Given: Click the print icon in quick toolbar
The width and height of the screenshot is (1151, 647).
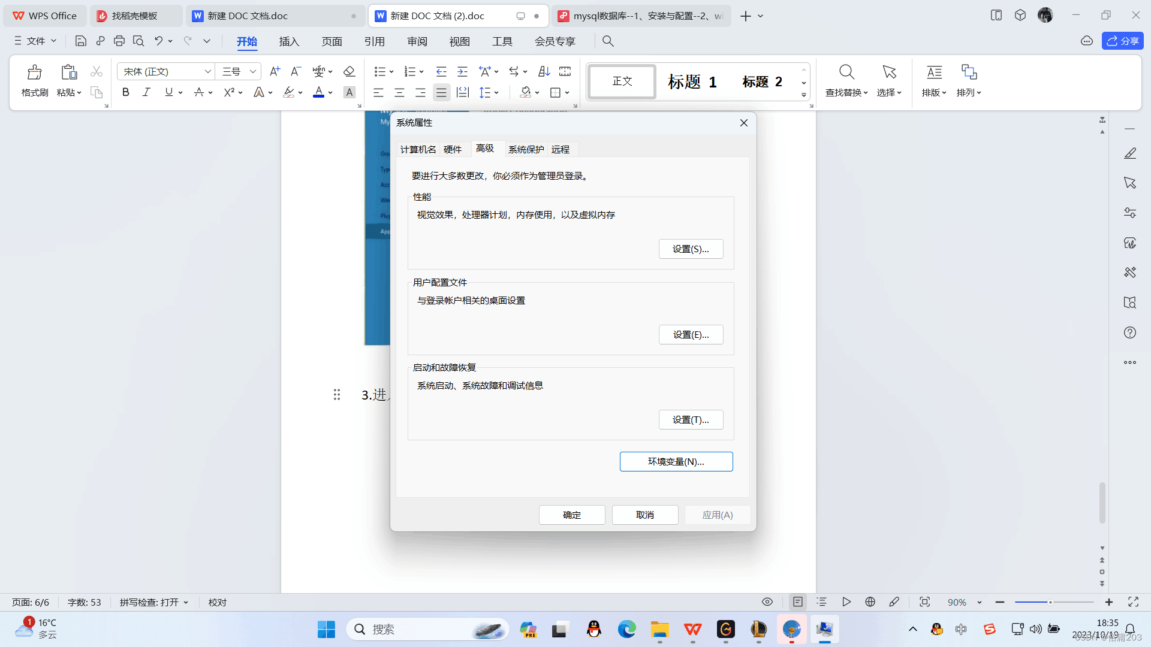Looking at the screenshot, I should tap(119, 41).
